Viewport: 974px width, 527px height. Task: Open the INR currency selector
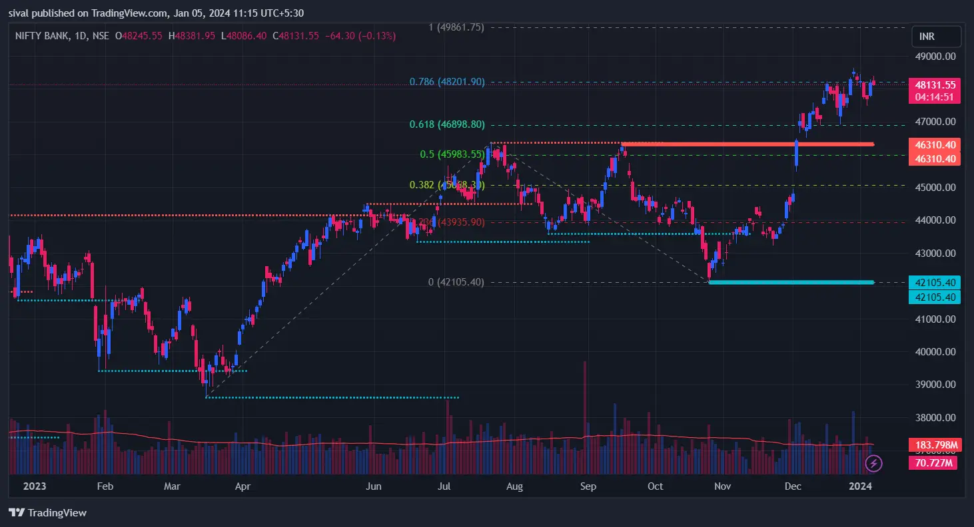tap(936, 36)
